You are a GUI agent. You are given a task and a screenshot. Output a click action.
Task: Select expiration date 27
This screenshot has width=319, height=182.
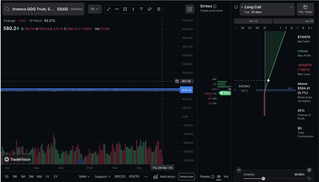pos(250,28)
